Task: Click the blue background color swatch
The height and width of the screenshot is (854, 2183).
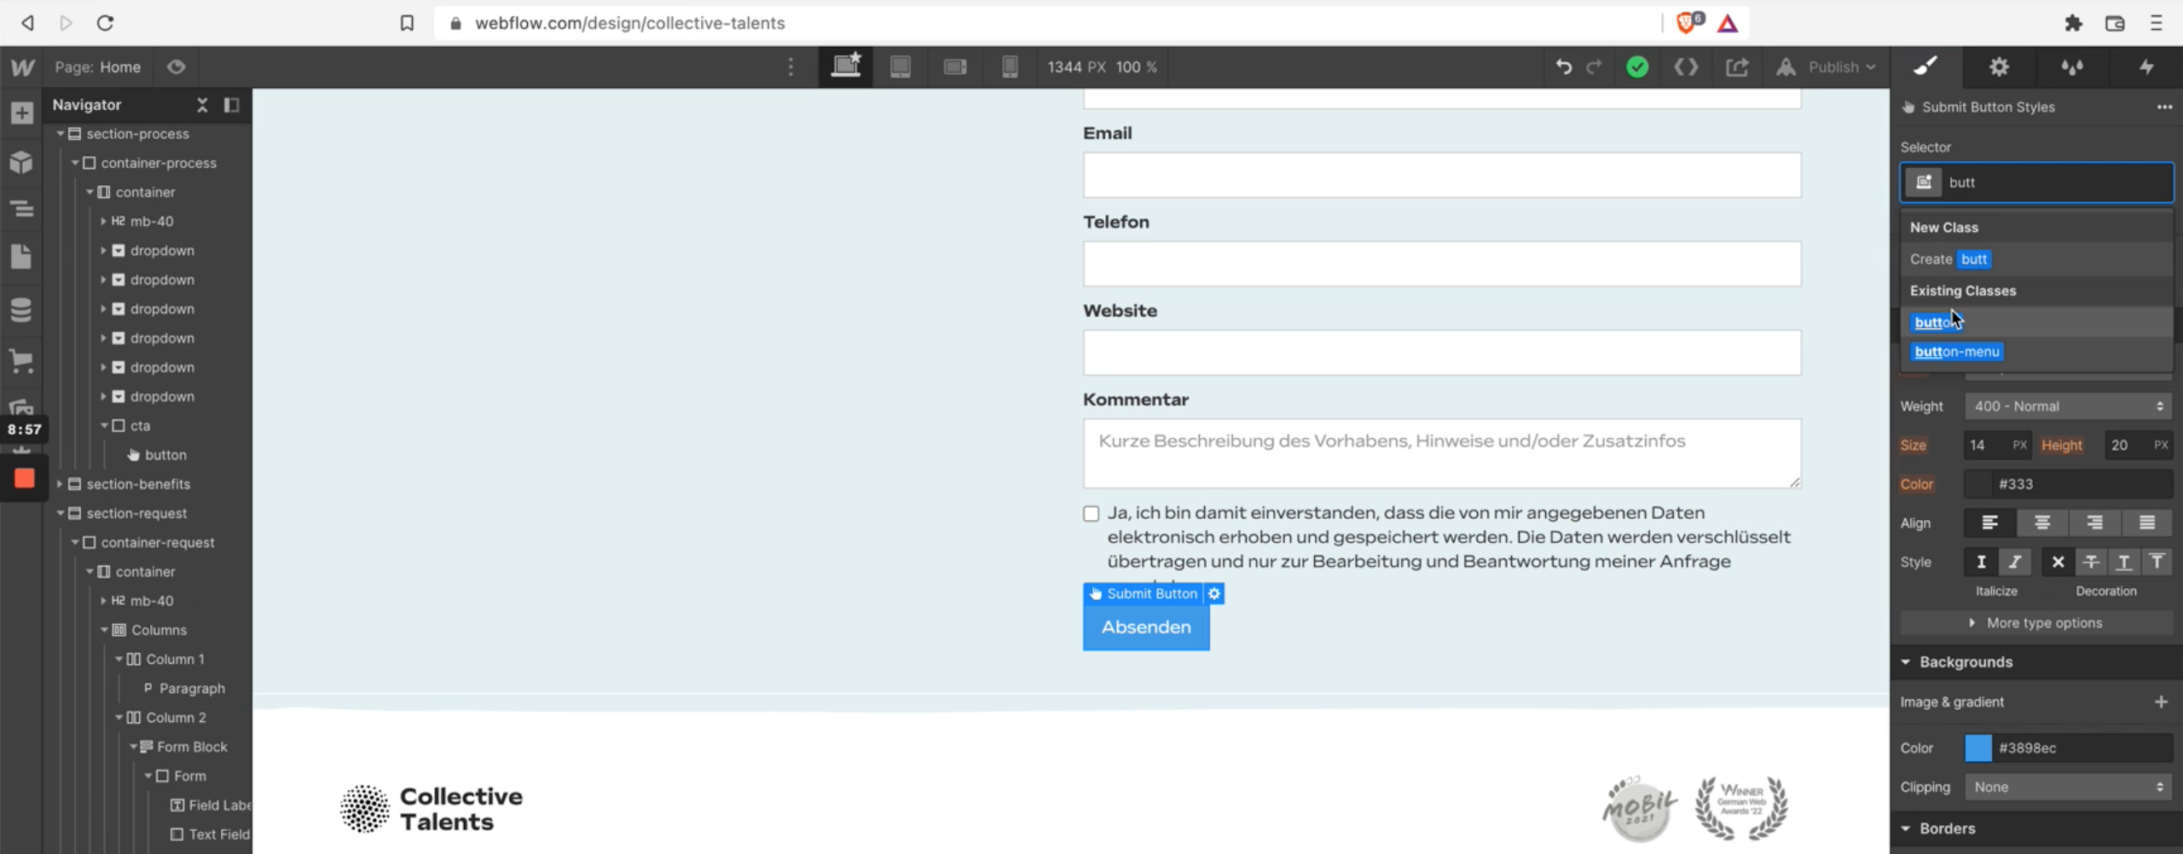Action: (1977, 748)
